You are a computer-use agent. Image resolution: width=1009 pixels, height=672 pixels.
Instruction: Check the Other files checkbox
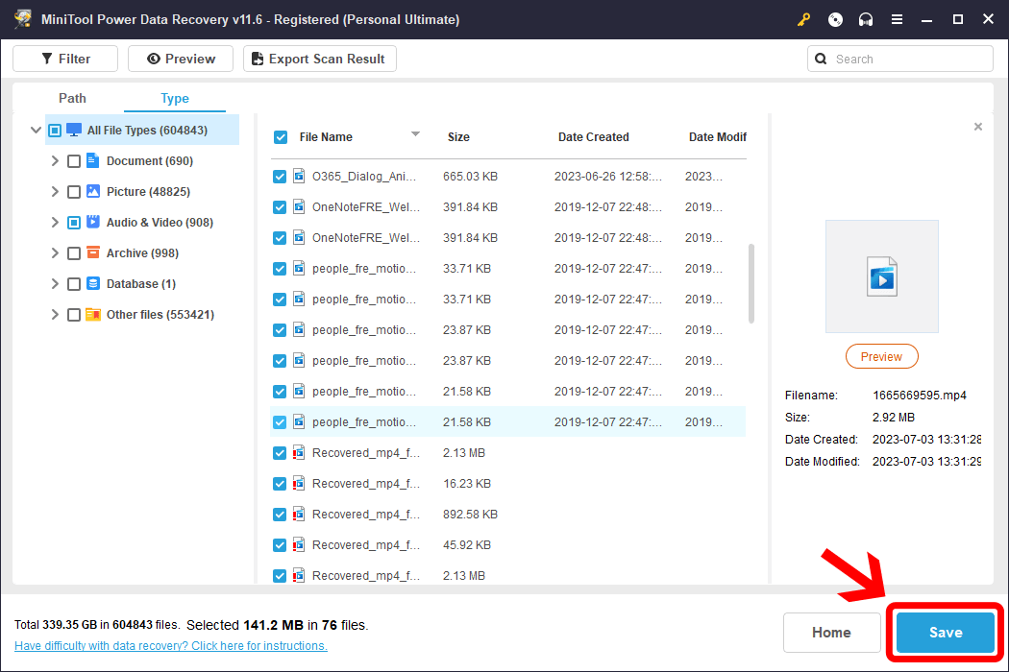[74, 315]
